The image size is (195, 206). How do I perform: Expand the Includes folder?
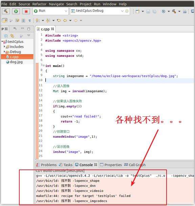(4, 46)
